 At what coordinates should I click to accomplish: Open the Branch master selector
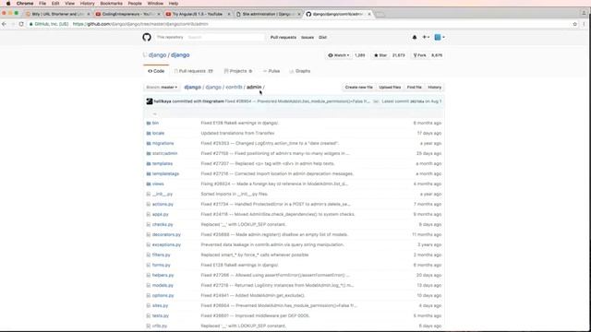[162, 88]
